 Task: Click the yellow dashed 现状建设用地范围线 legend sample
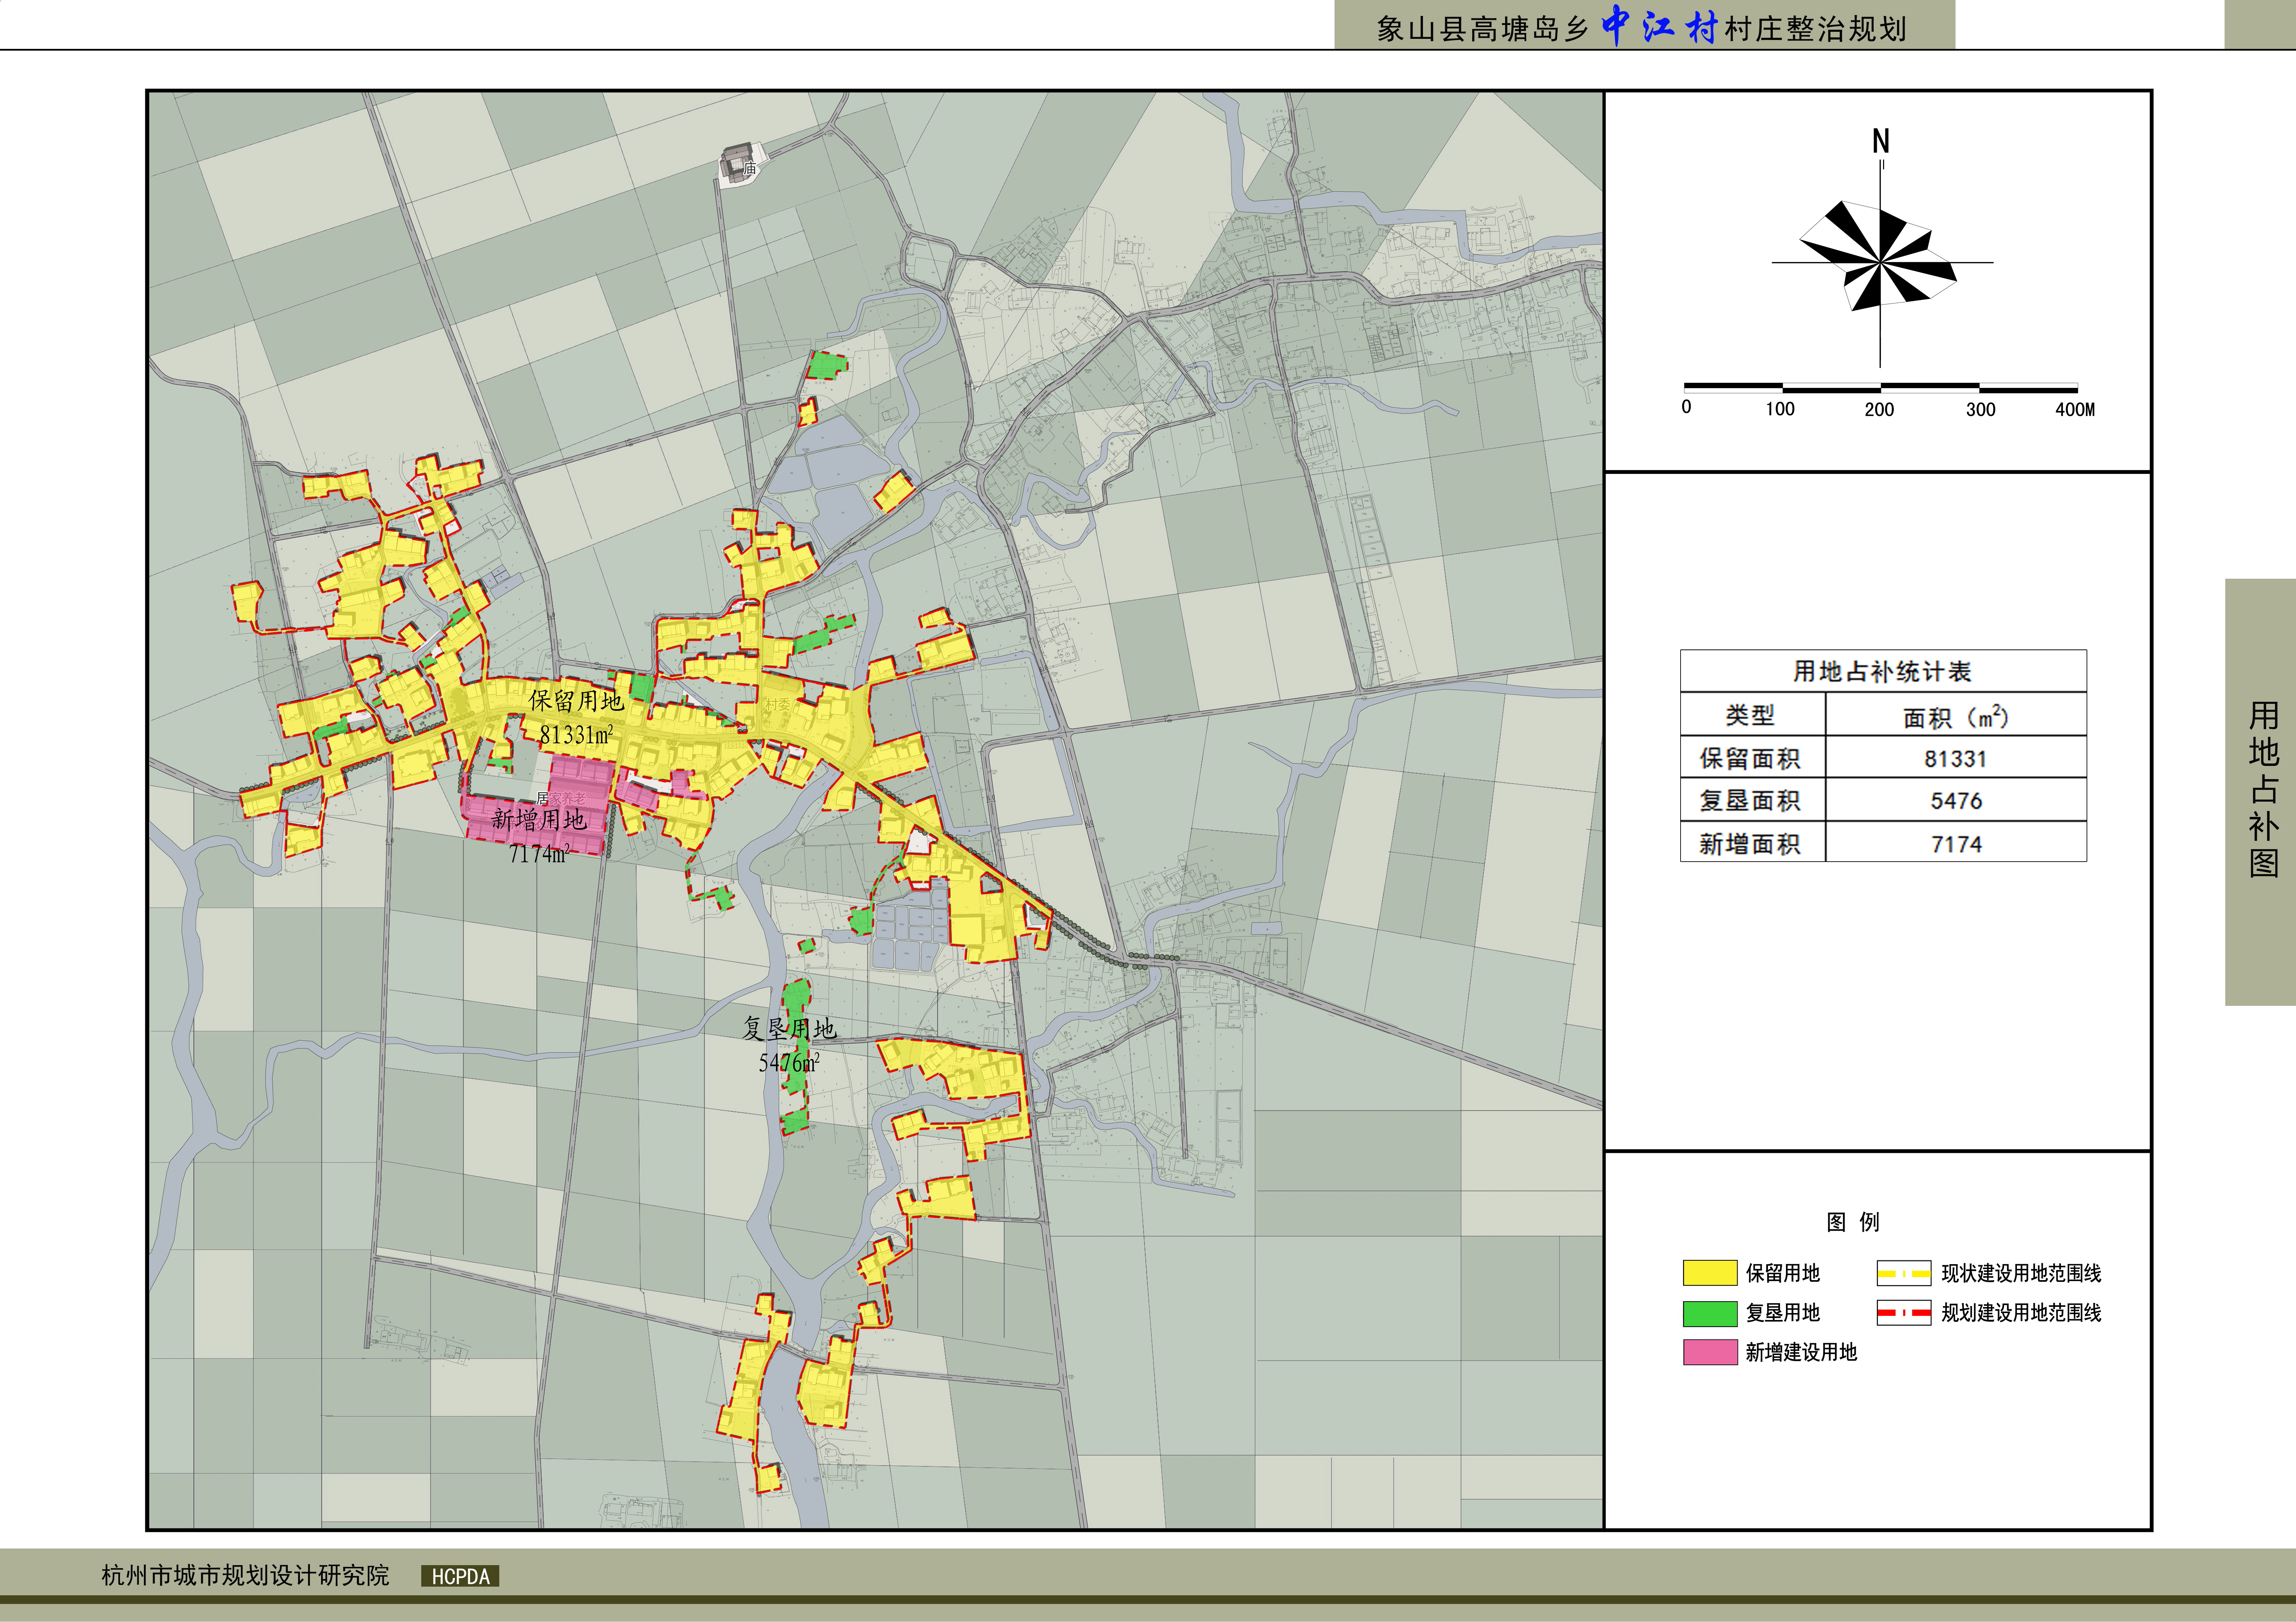pyautogui.click(x=1903, y=1273)
